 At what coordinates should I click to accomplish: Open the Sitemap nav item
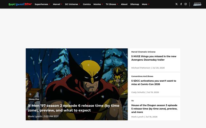135,4
